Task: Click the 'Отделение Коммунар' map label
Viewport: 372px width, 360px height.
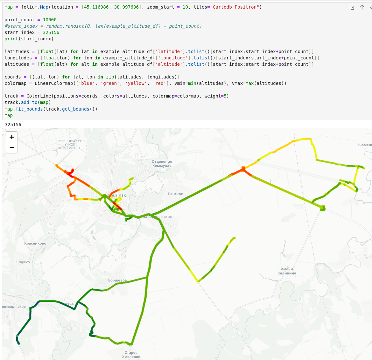Action: (162, 164)
